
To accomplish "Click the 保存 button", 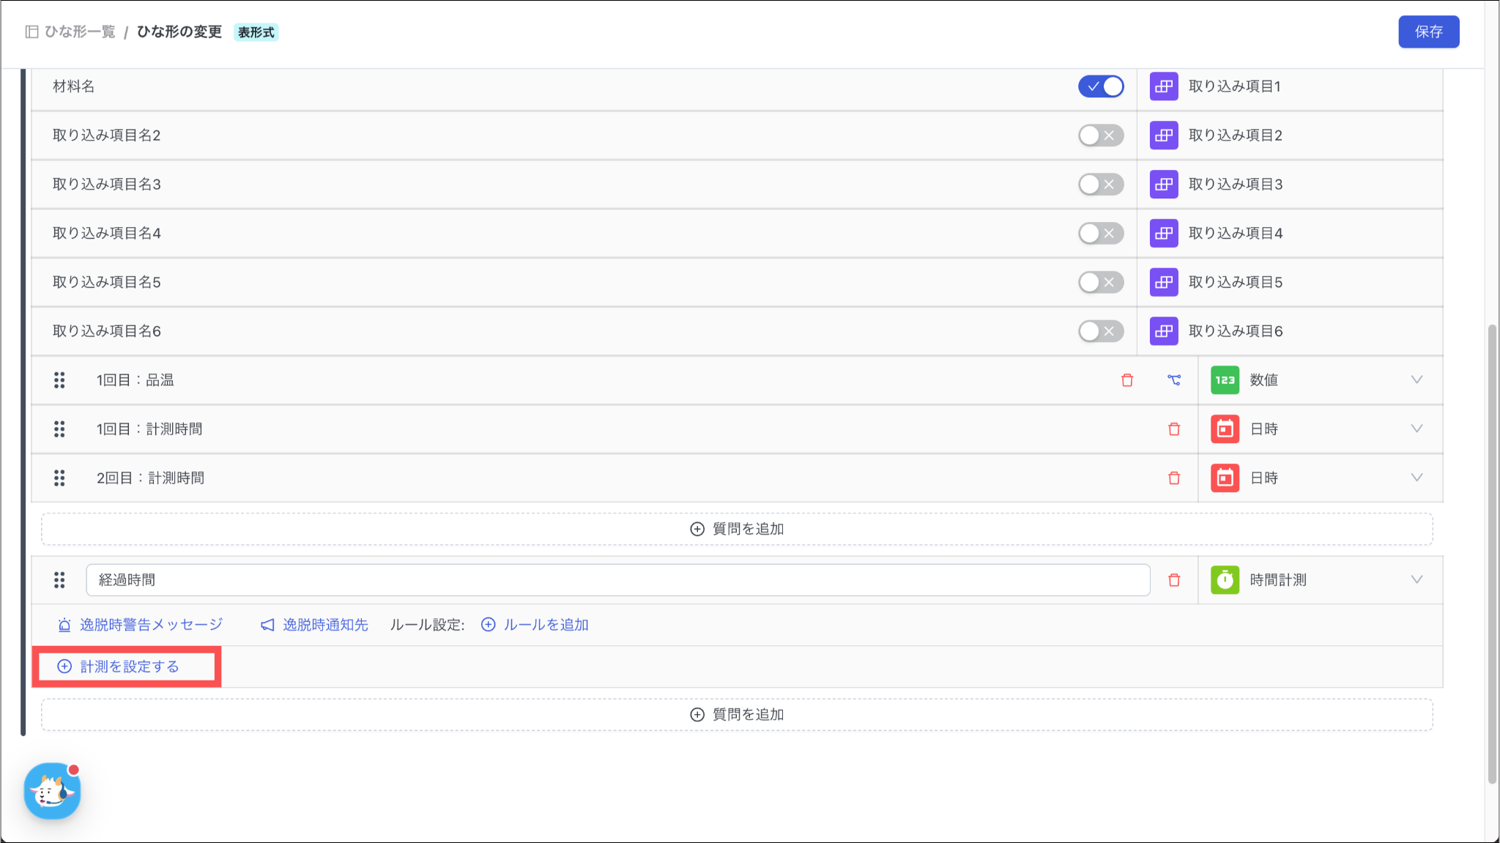I will coord(1428,31).
